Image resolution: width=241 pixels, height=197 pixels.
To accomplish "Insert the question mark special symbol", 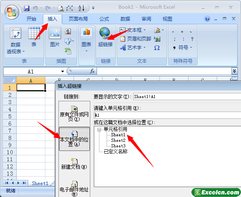I will pyautogui.click(x=192, y=39).
